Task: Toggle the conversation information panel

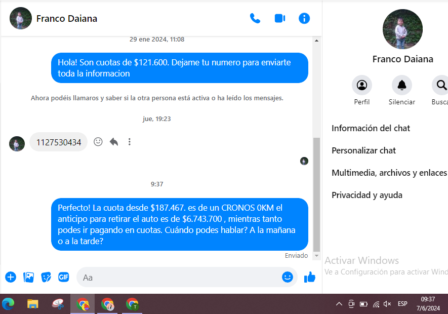Action: (x=304, y=19)
